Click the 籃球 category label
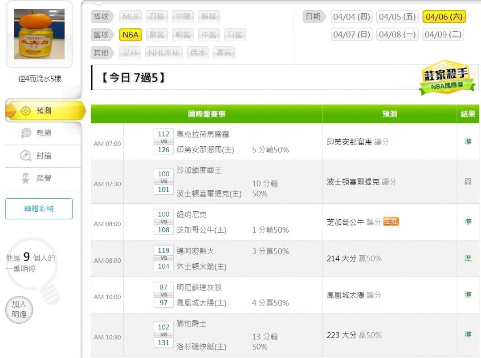 [x=101, y=35]
